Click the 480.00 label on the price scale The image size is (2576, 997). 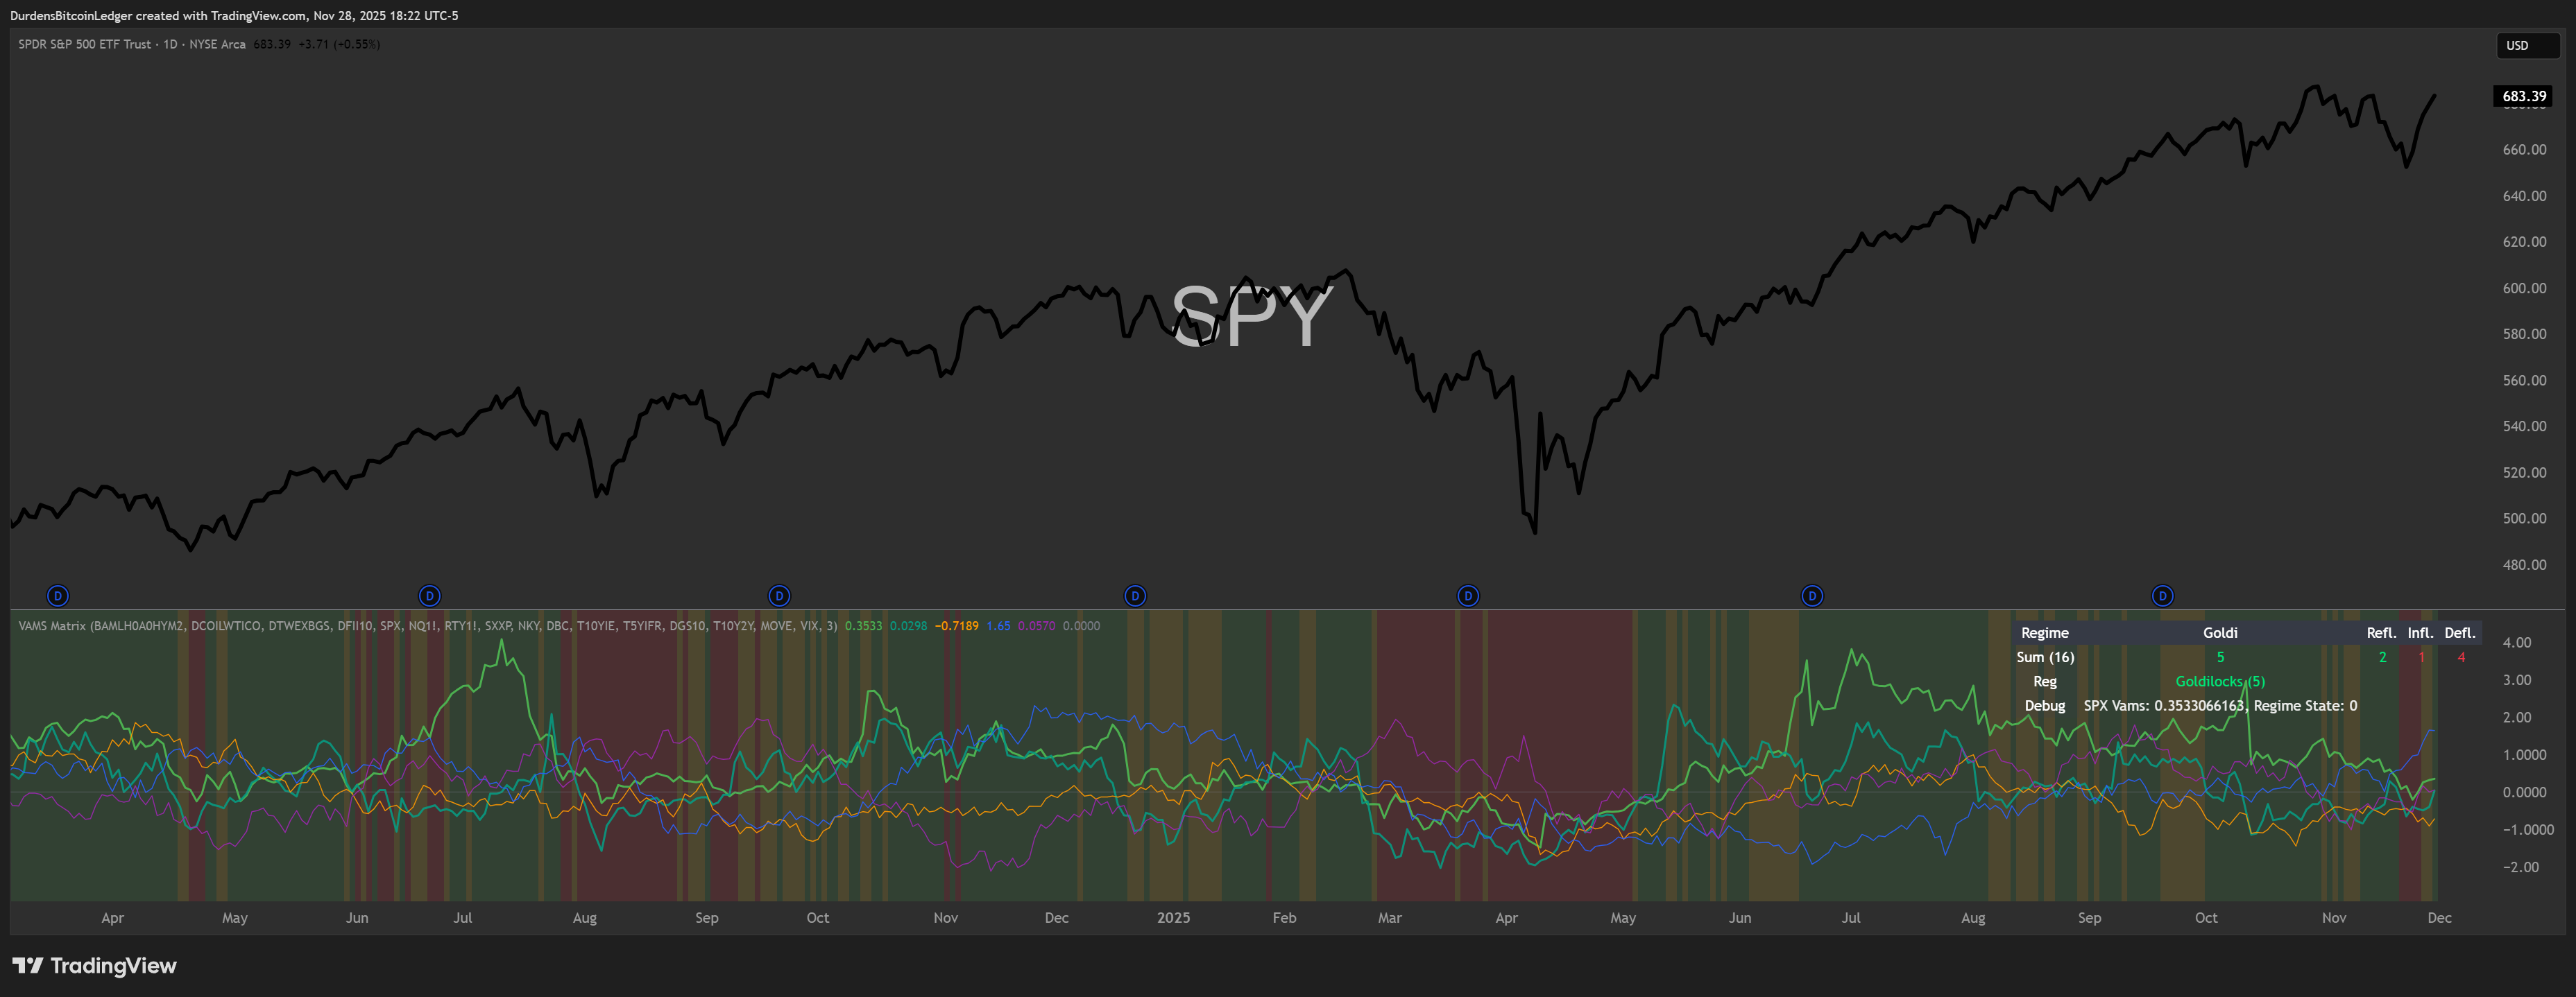[x=2524, y=564]
